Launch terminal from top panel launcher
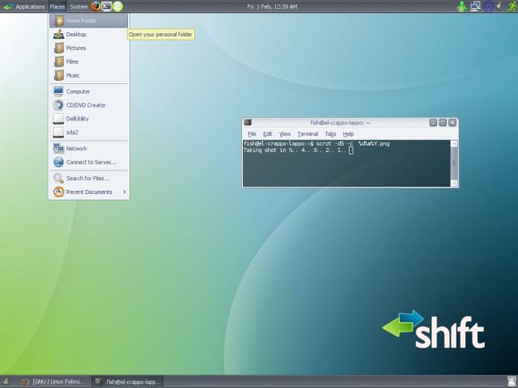The width and height of the screenshot is (518, 388). 106,6
